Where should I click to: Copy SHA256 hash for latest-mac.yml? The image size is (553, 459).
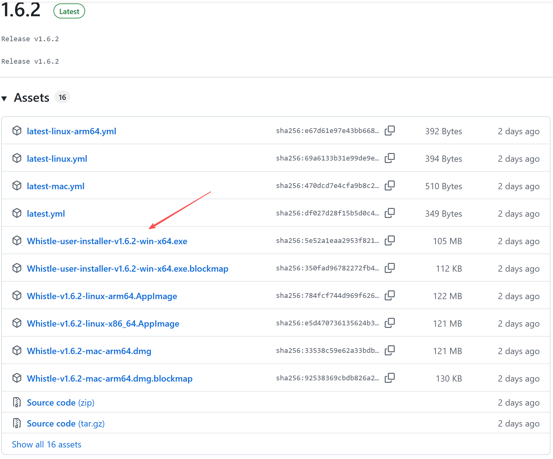(389, 185)
